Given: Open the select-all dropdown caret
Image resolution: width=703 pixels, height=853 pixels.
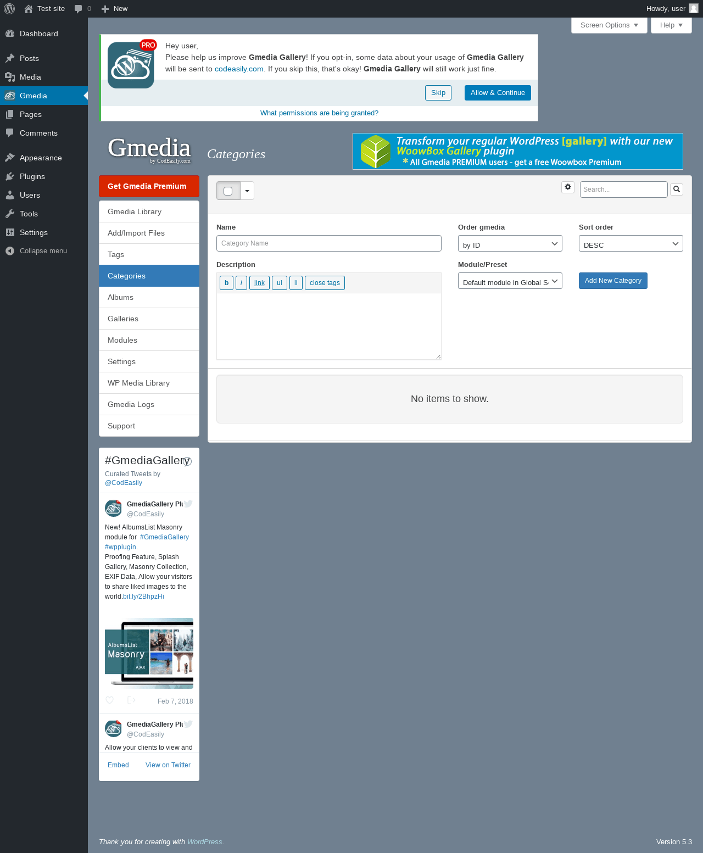Looking at the screenshot, I should pyautogui.click(x=247, y=191).
